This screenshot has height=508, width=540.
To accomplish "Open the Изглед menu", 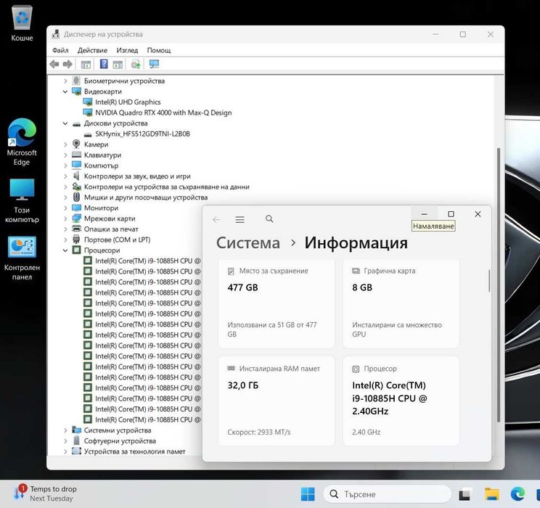I will click(127, 50).
